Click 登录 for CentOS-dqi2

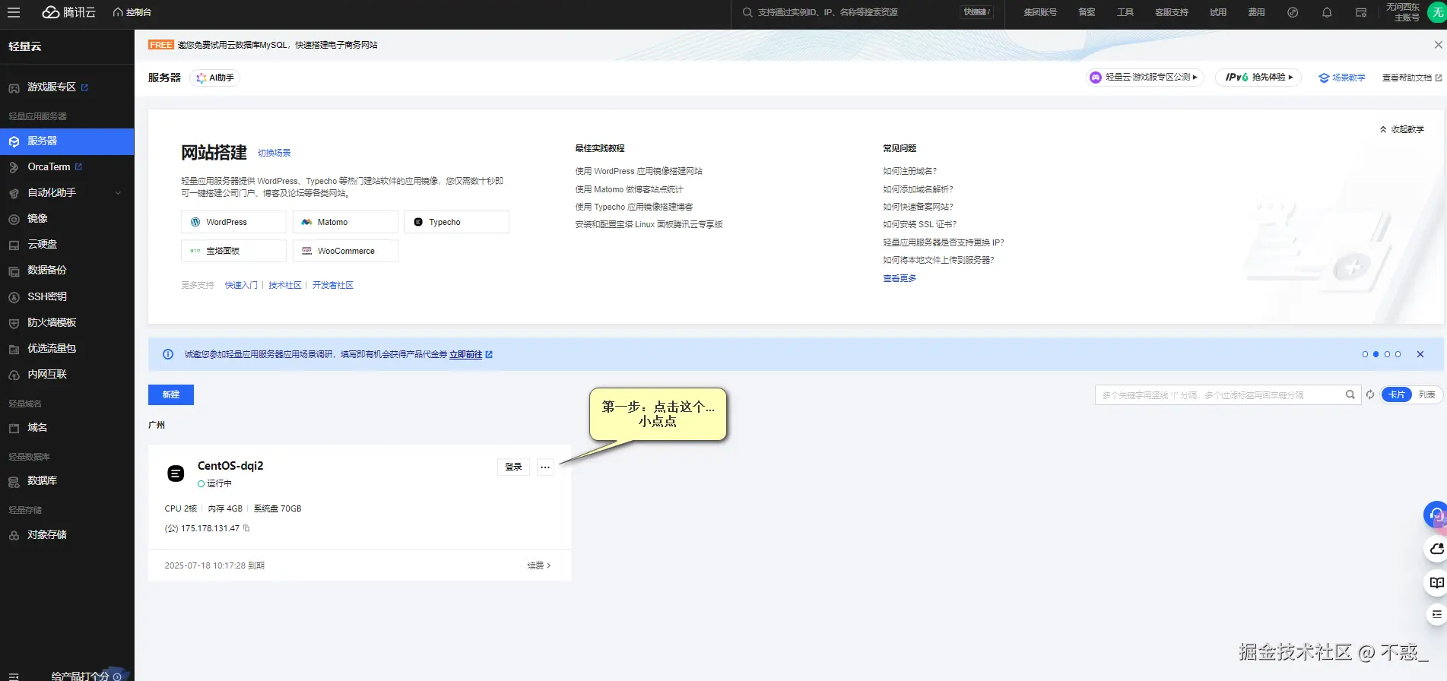tap(514, 467)
